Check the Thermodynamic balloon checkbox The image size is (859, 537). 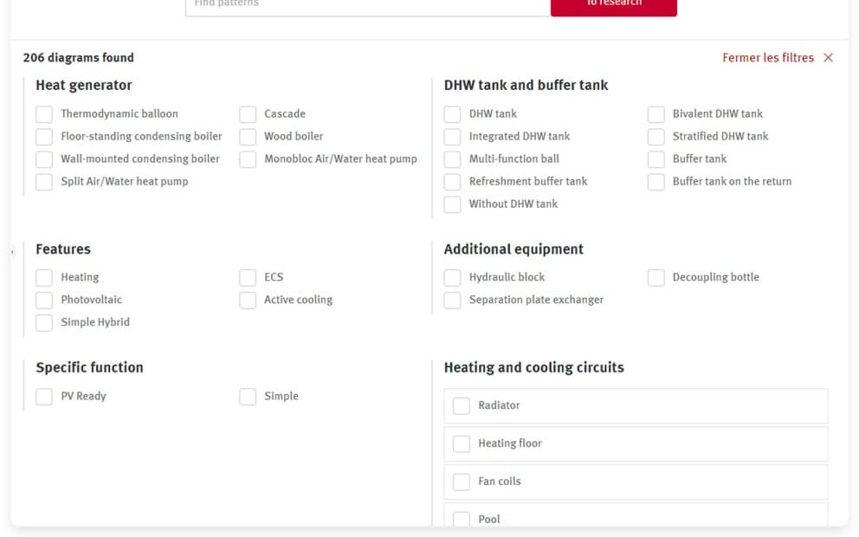(x=44, y=114)
